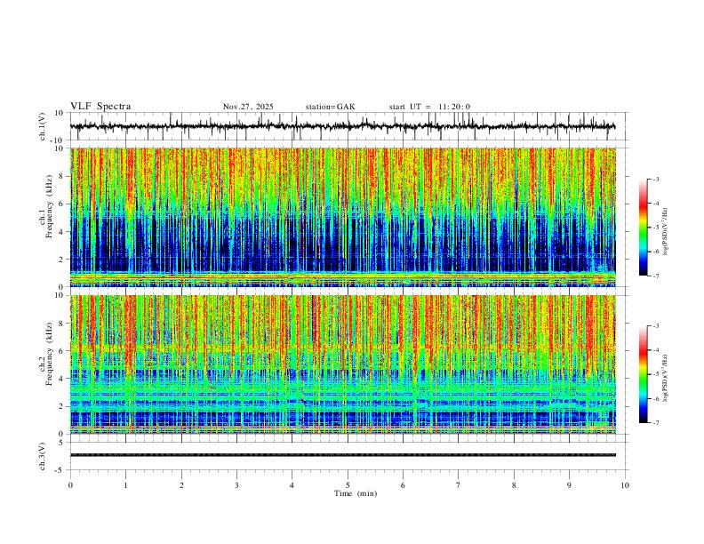This screenshot has height=544, width=704.
Task: Click the "ch.3(V)" axis label
Action: [43, 456]
